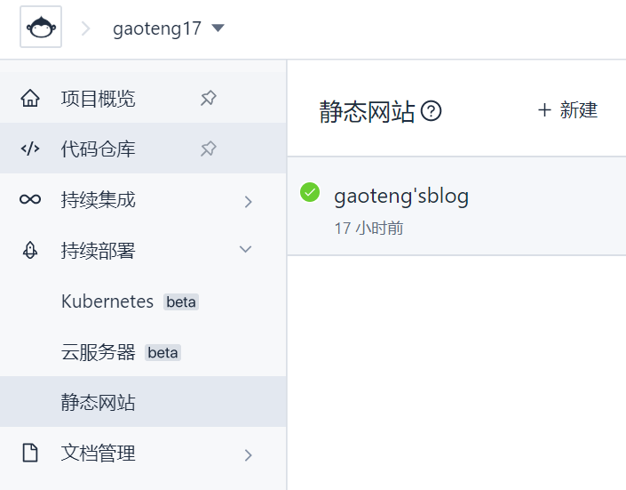Click the rocket icon for 持续部署

pos(30,251)
